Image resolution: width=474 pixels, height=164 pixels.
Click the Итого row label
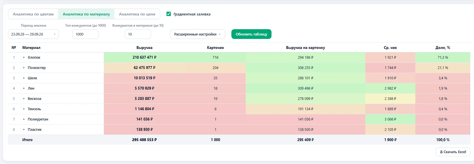[x=27, y=140]
